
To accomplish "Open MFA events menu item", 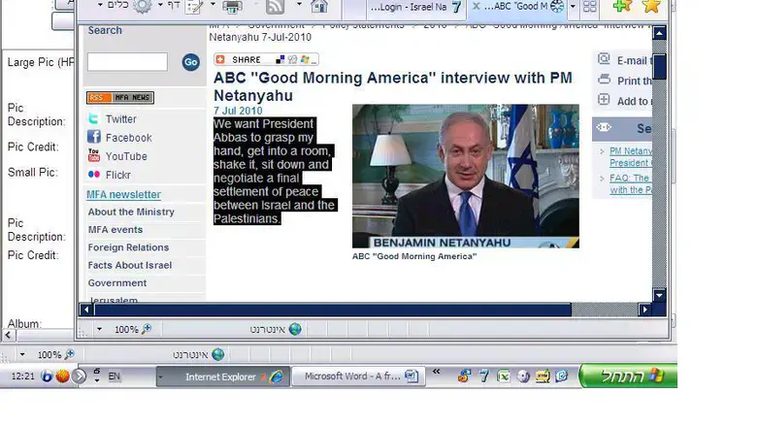I will 115,230.
